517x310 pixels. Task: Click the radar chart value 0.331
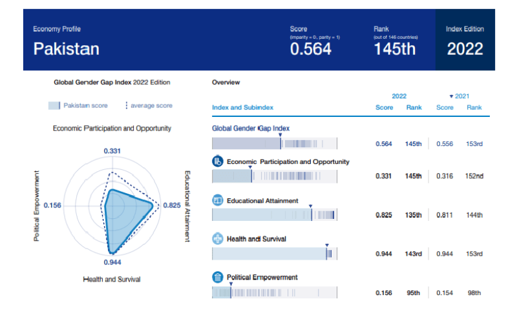click(x=112, y=151)
